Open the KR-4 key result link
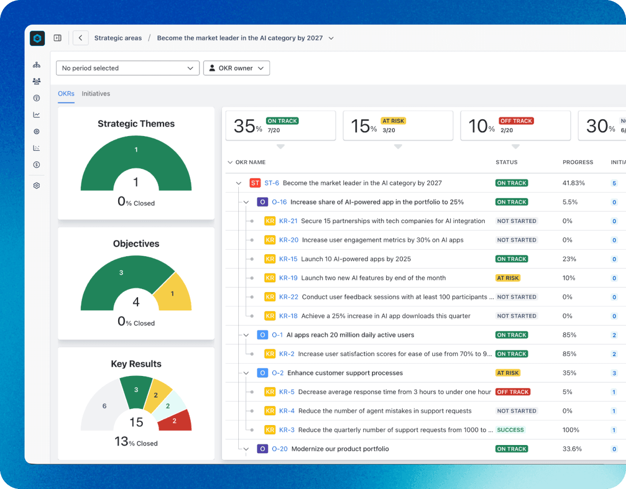Image resolution: width=626 pixels, height=489 pixels. coord(287,411)
